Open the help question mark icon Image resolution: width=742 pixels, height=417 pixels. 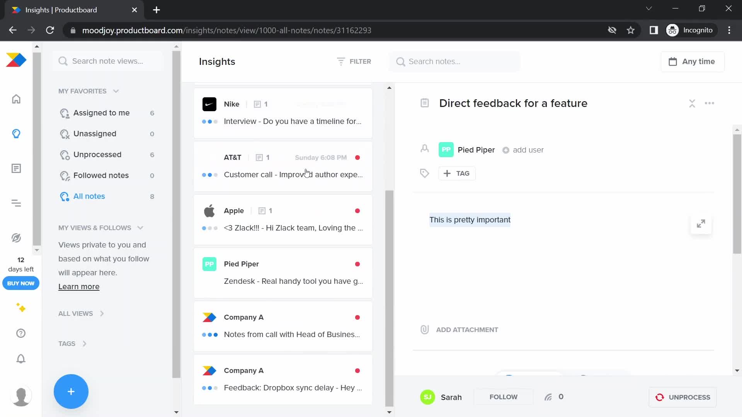[x=21, y=333]
